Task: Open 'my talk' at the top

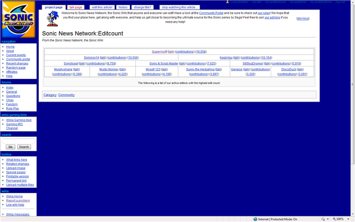Action: pos(257,2)
